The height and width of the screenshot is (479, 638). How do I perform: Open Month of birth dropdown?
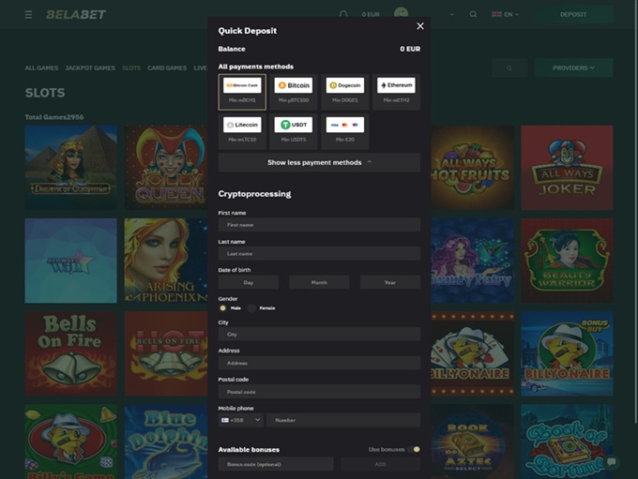(x=319, y=282)
